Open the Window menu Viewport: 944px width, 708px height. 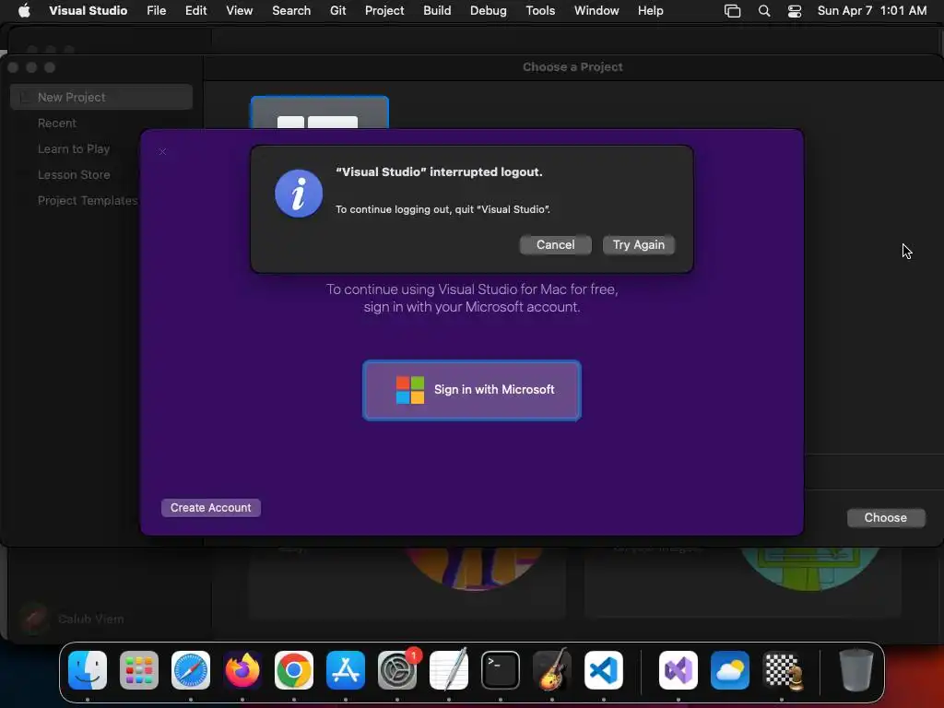[x=596, y=10]
